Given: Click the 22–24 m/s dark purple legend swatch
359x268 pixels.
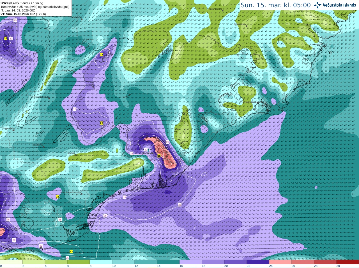Looking at the screenshot, I should tap(258, 262).
